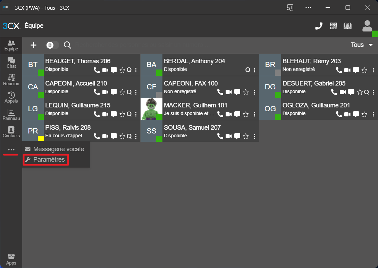Open more options for BEAUGET Thomas
This screenshot has width=378, height=268.
(136, 70)
